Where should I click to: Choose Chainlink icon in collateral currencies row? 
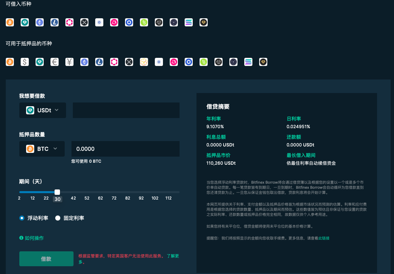pyautogui.click(x=189, y=62)
